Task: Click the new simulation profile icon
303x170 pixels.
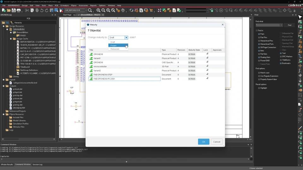Action: (211, 10)
